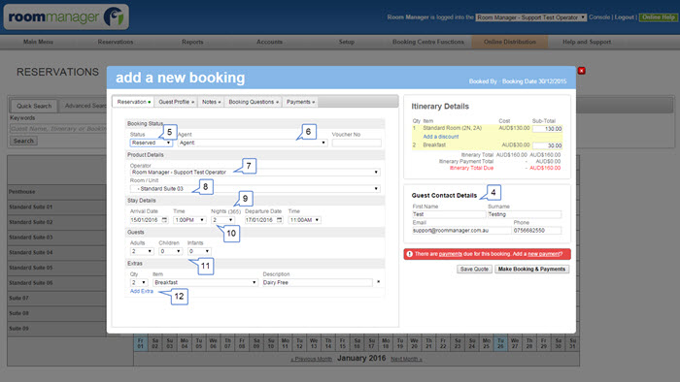Click the Voucher No input field
The width and height of the screenshot is (680, 382).
pos(357,143)
